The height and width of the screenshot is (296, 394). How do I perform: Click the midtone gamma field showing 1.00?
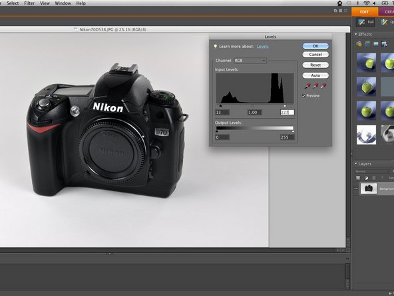254,112
